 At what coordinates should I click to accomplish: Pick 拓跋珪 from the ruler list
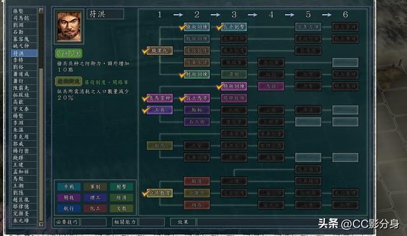[24, 95]
